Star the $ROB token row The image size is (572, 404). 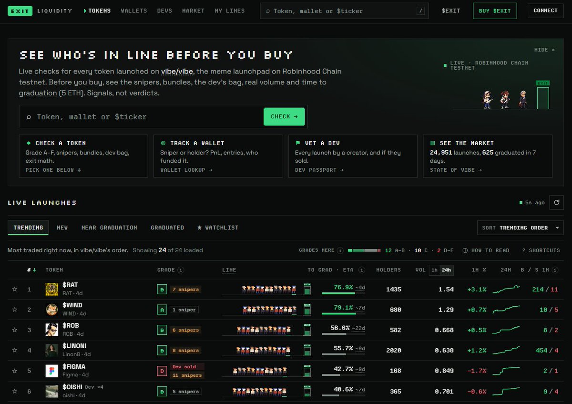click(15, 330)
